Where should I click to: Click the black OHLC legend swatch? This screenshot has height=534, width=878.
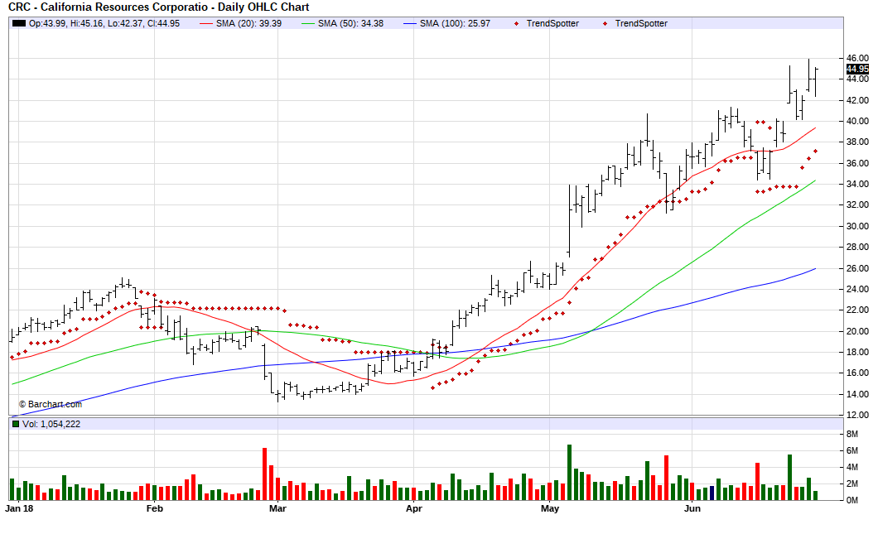[x=19, y=23]
